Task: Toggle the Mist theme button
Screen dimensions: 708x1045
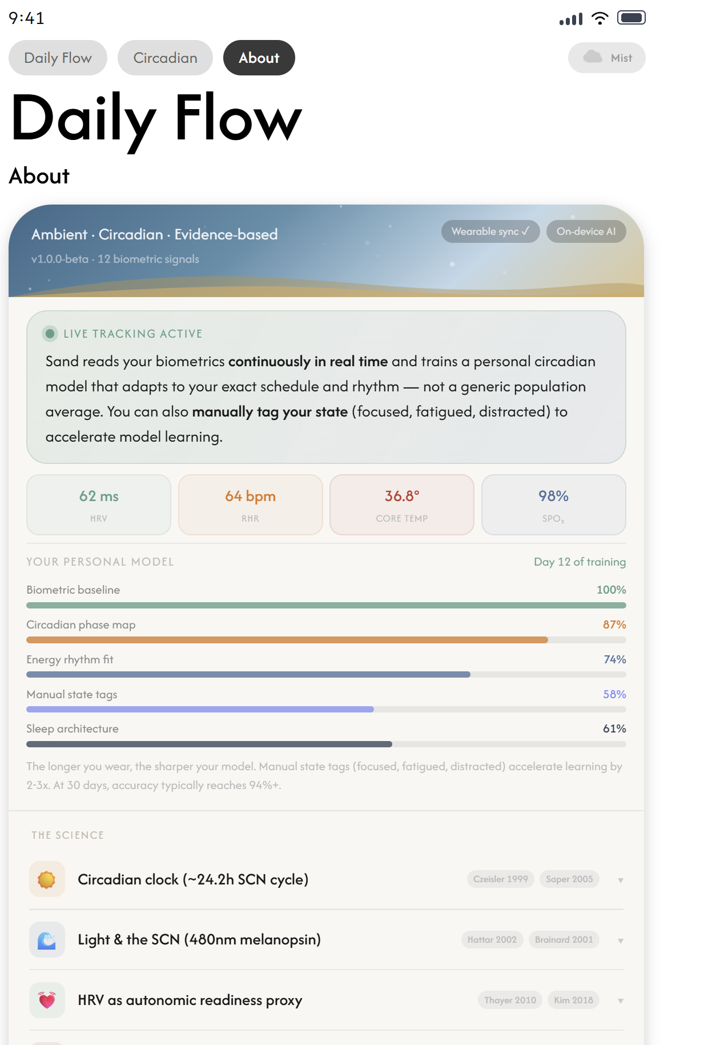Action: (607, 58)
